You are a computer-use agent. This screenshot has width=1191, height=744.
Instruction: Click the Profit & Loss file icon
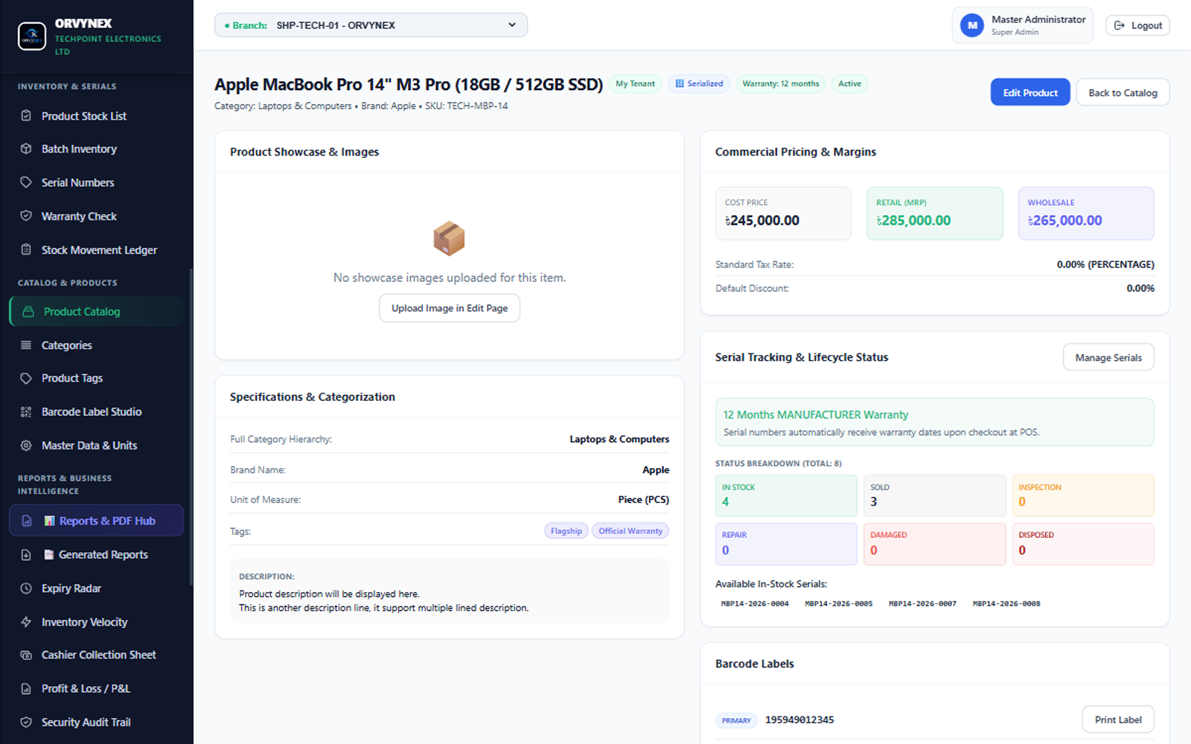(26, 689)
